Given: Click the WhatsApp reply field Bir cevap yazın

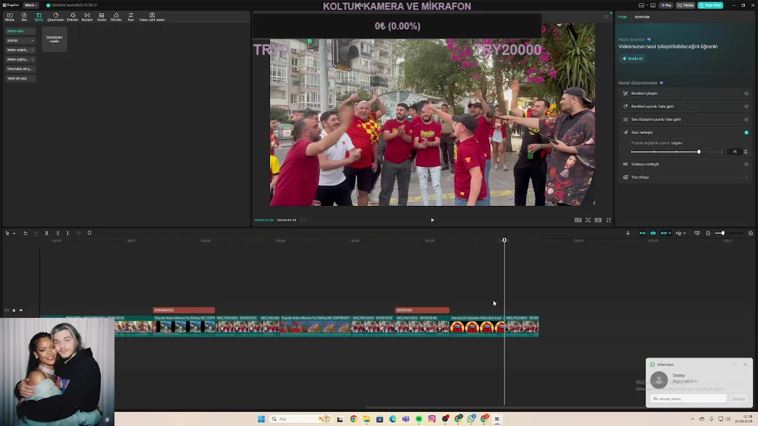Looking at the screenshot, I should pyautogui.click(x=688, y=399).
